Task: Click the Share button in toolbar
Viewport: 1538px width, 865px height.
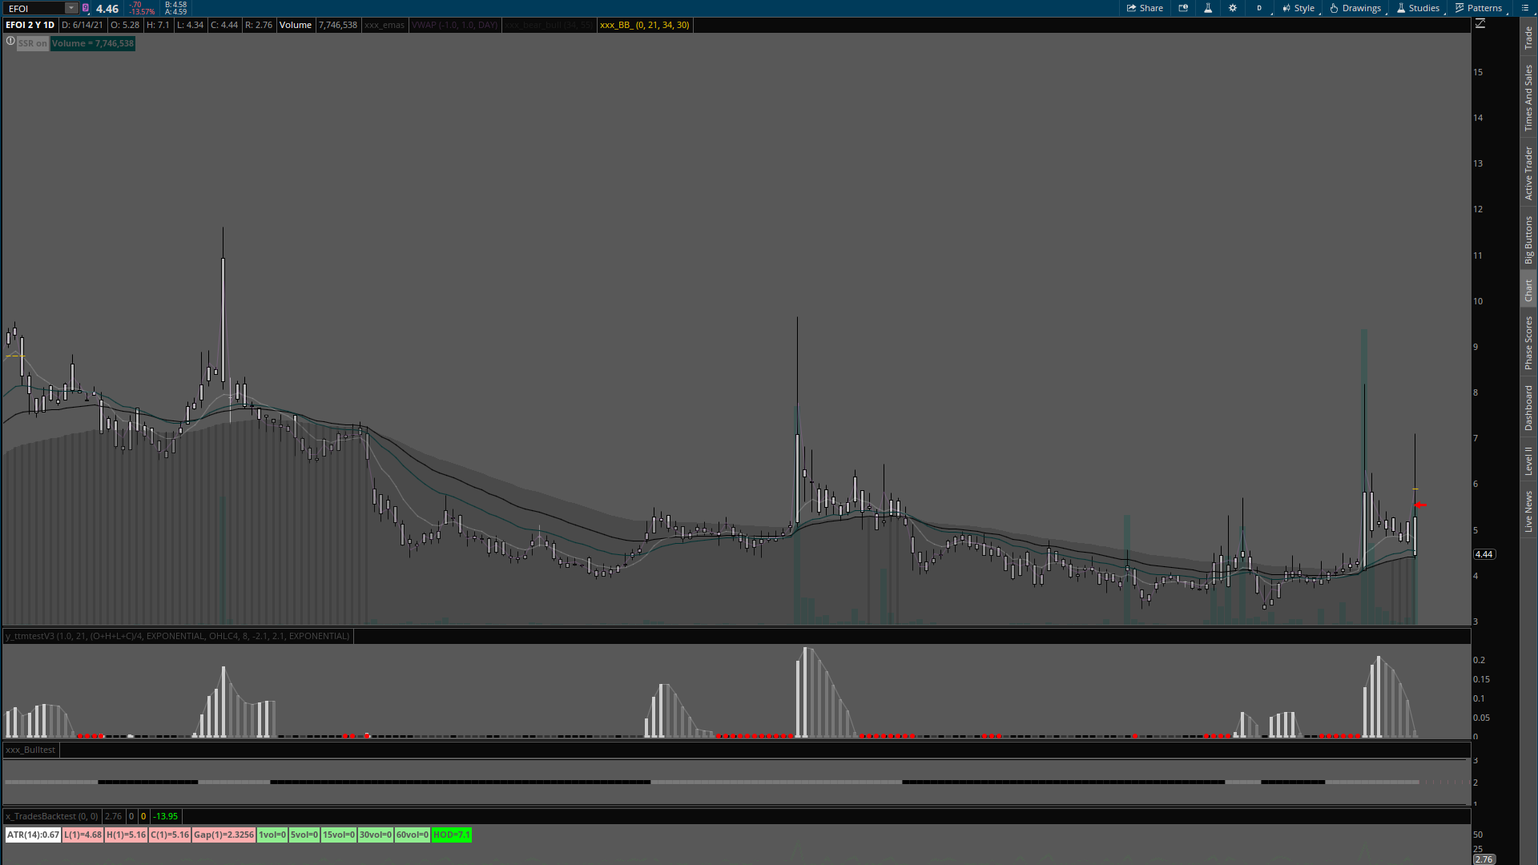Action: coord(1145,8)
